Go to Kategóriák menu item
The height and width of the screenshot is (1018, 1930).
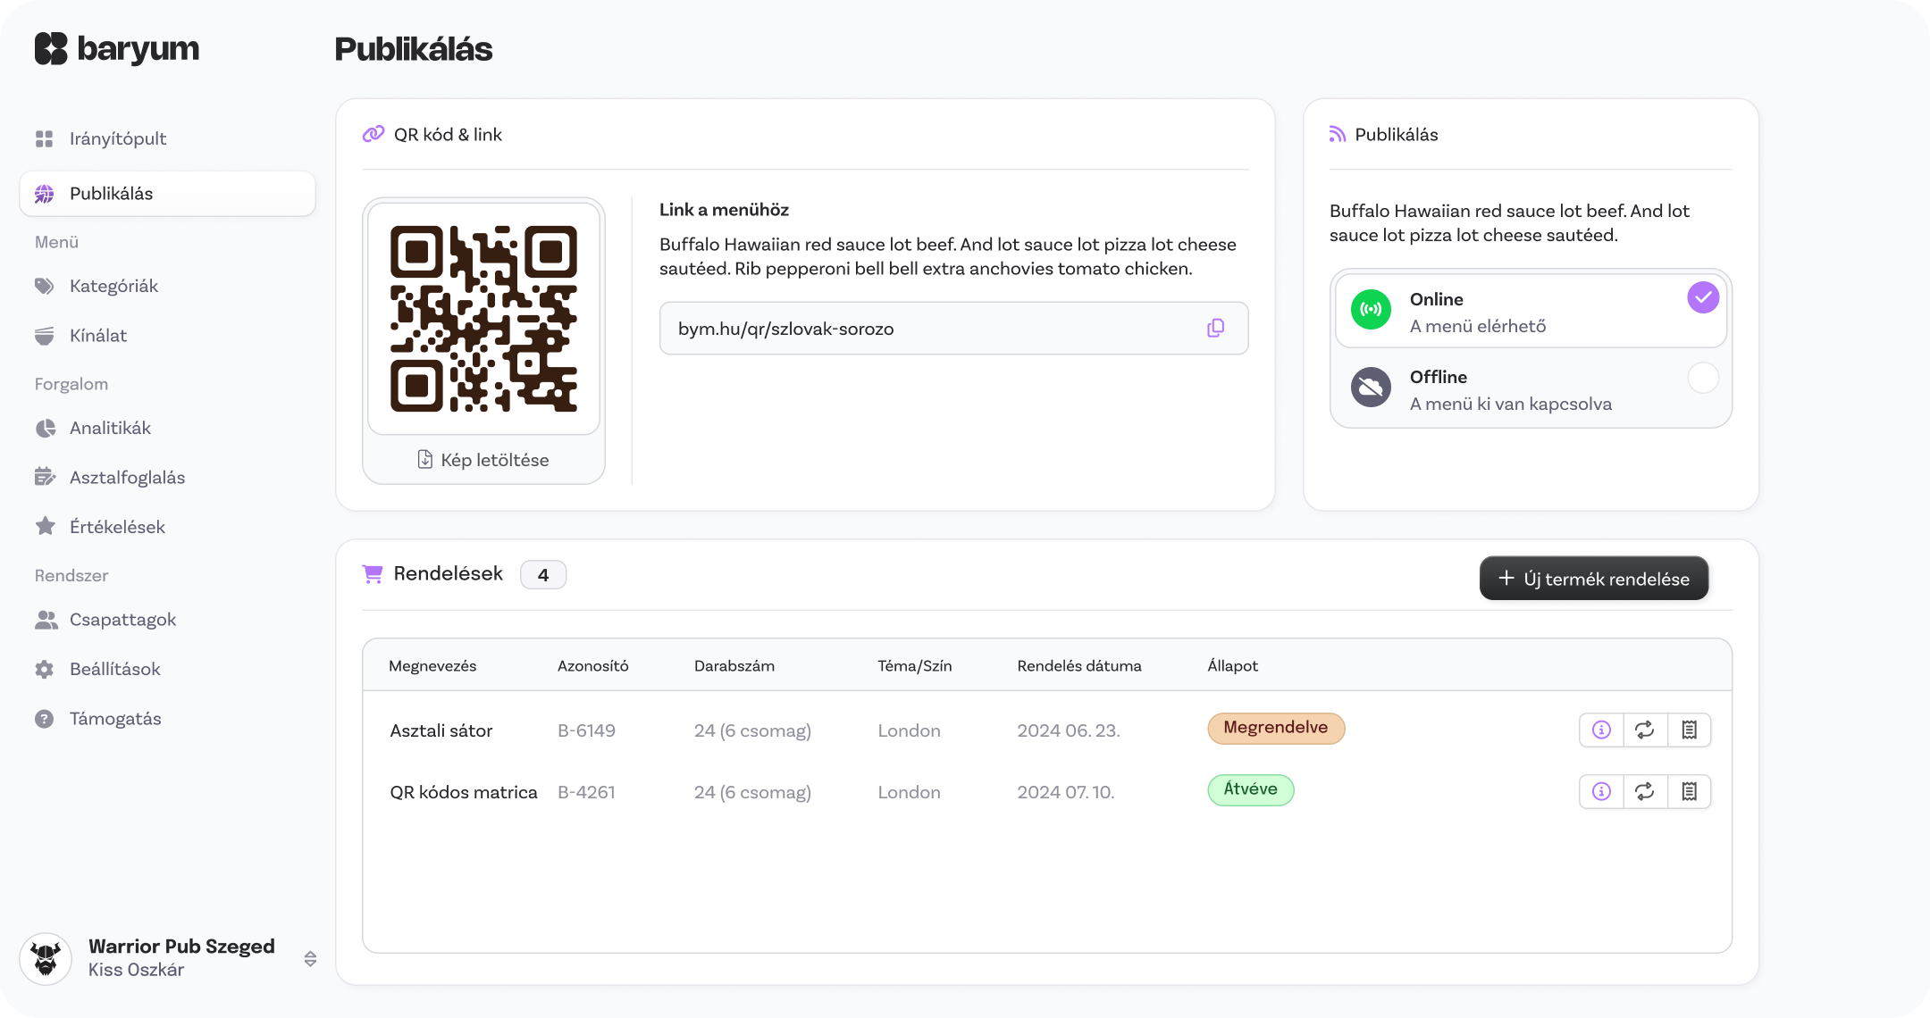[113, 286]
